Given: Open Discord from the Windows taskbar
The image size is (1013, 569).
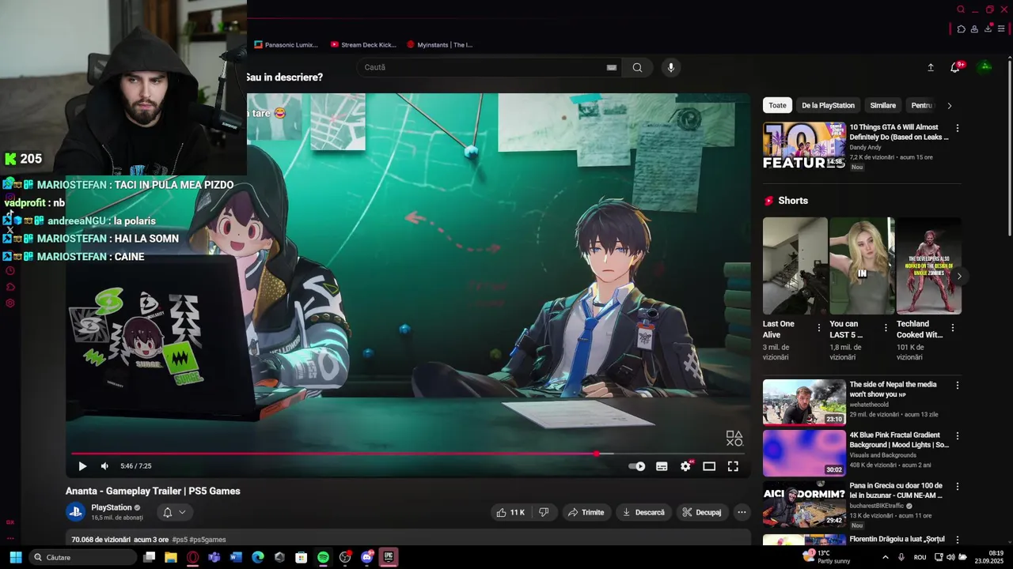Looking at the screenshot, I should pyautogui.click(x=366, y=557).
